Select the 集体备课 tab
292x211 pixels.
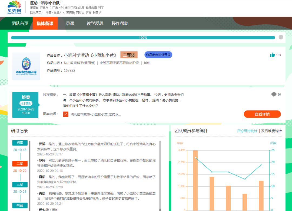45,23
